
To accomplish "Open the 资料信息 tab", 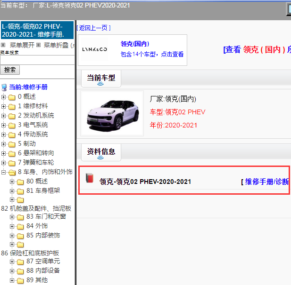I will pos(101,152).
